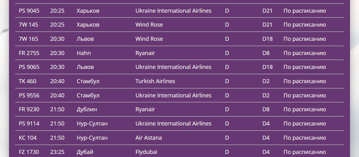Click flight number PS 9045
The height and width of the screenshot is (157, 359).
coord(29,11)
